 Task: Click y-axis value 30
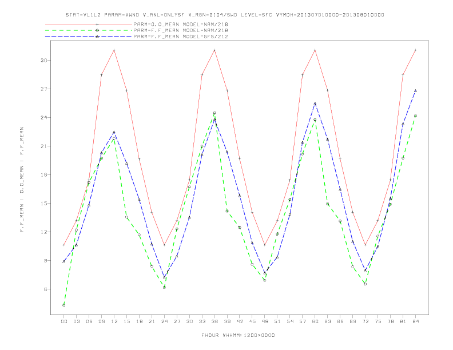[x=43, y=61]
